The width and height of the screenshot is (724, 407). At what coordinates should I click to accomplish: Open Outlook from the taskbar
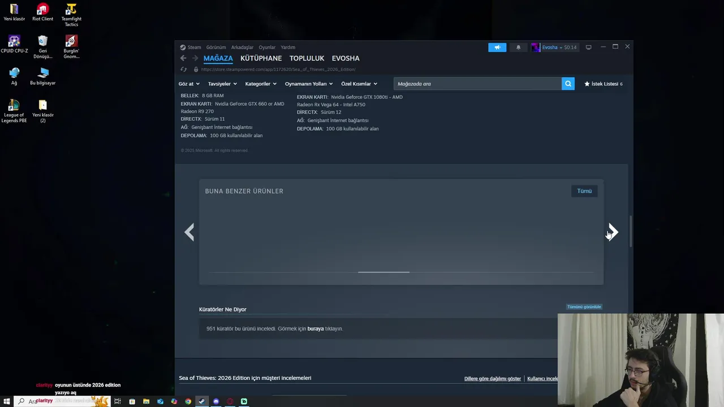click(x=160, y=401)
